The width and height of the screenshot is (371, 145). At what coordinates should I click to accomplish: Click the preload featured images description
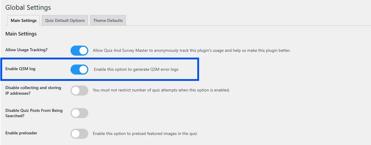click(145, 133)
